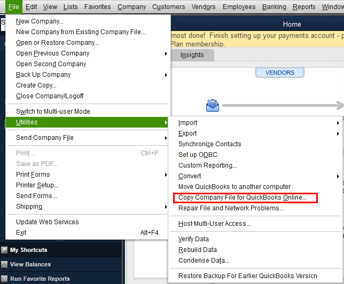Open the My Shortcuts sidebar icon

[4, 250]
